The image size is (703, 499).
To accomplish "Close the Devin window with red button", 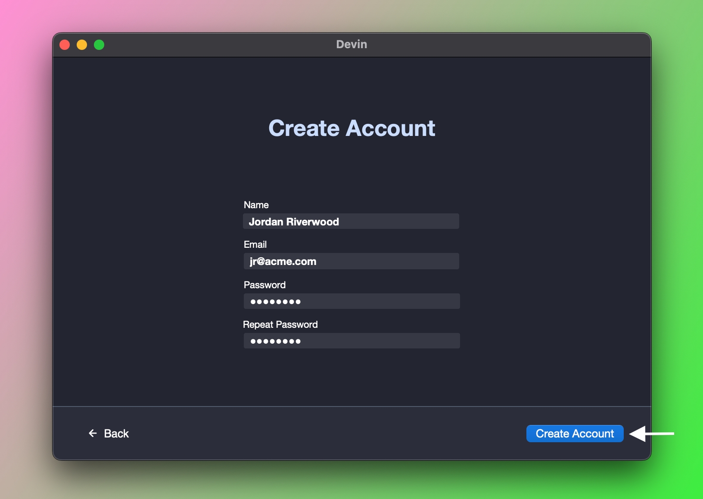I will [x=65, y=45].
